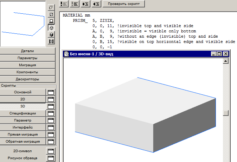Open Параметр script in separate window
Screen dimensions: 237x162
51,120
